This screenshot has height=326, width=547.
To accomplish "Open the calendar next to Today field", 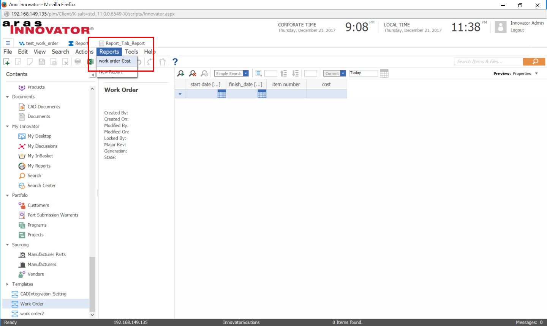I will click(384, 73).
